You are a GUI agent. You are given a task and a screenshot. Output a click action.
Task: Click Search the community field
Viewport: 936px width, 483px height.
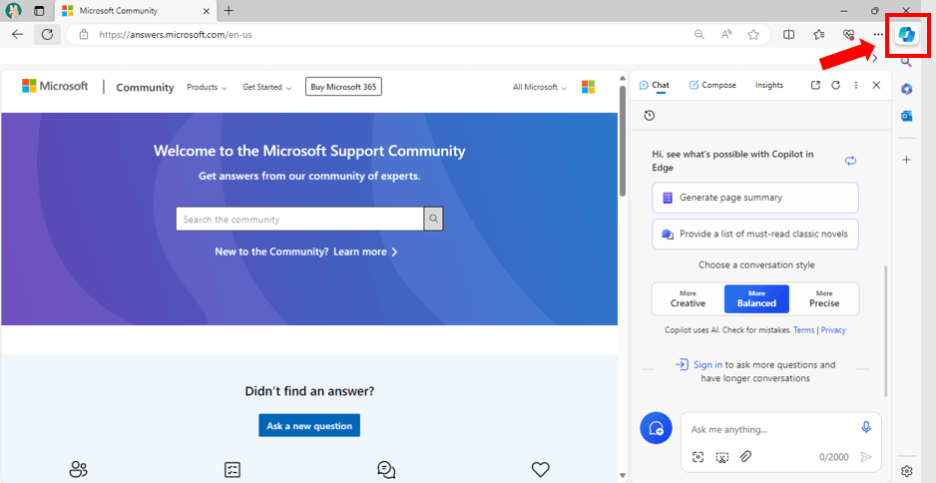[x=299, y=220]
